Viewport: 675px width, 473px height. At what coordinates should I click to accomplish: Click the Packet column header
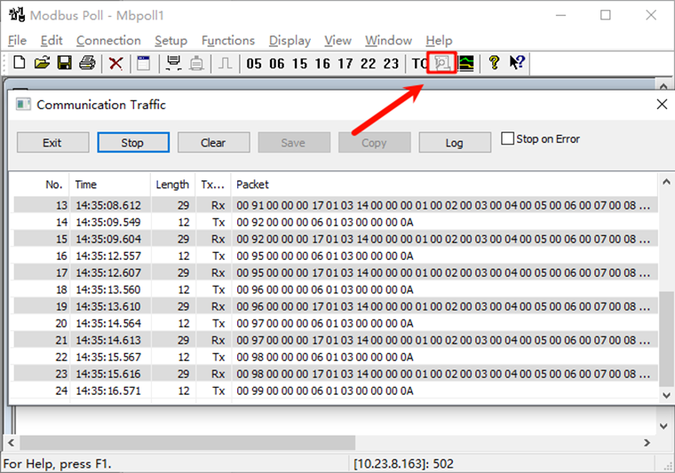click(444, 185)
